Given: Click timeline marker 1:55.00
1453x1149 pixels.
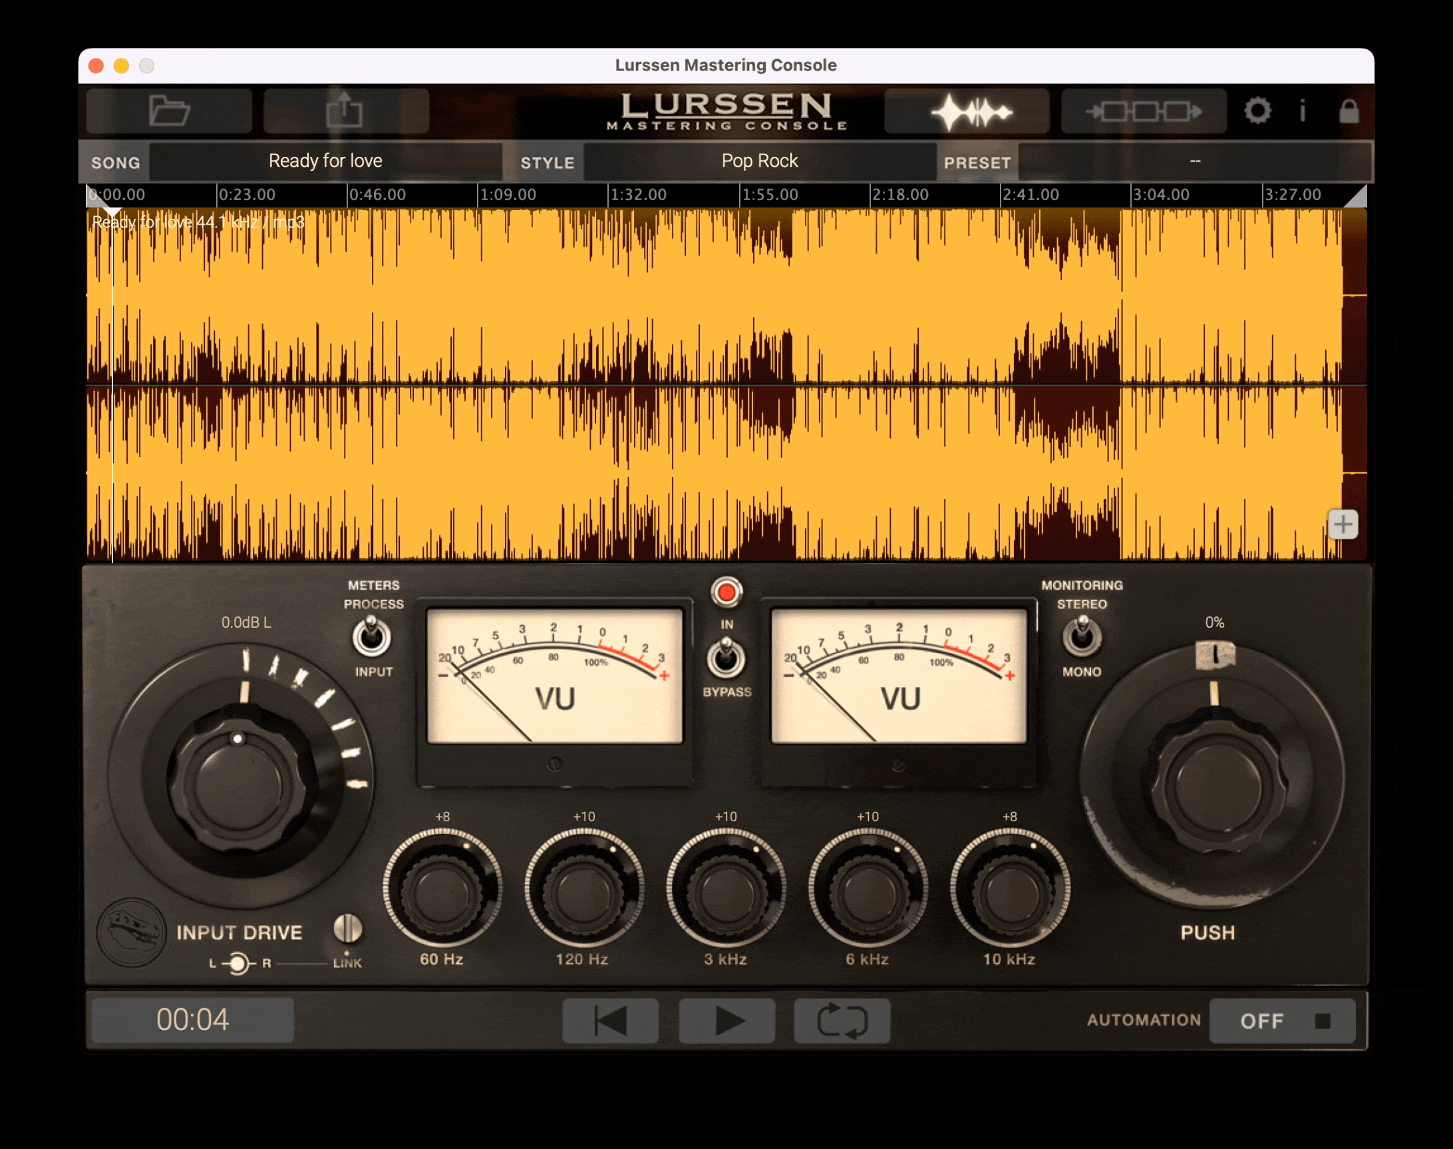Looking at the screenshot, I should 769,195.
